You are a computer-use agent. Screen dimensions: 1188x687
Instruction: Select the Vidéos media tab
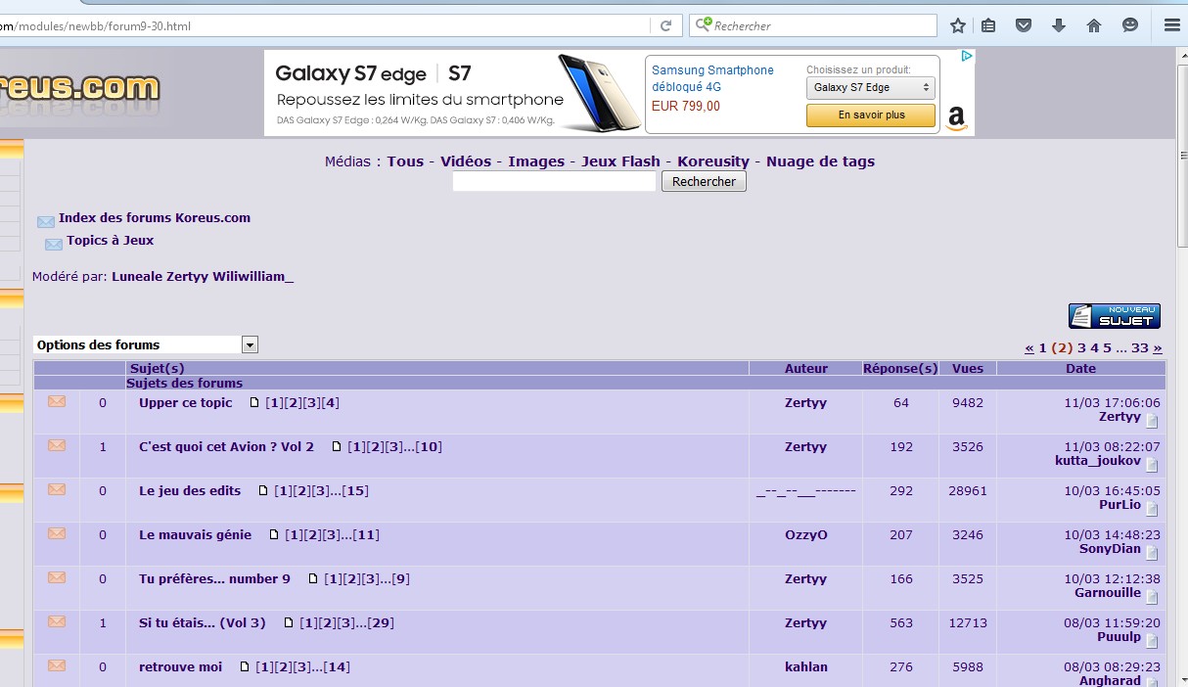(466, 161)
